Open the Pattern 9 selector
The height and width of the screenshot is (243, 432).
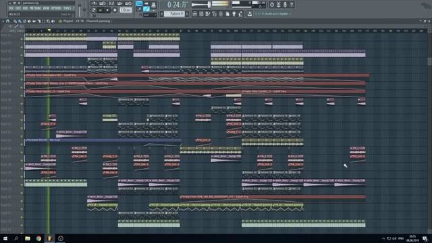tap(174, 13)
